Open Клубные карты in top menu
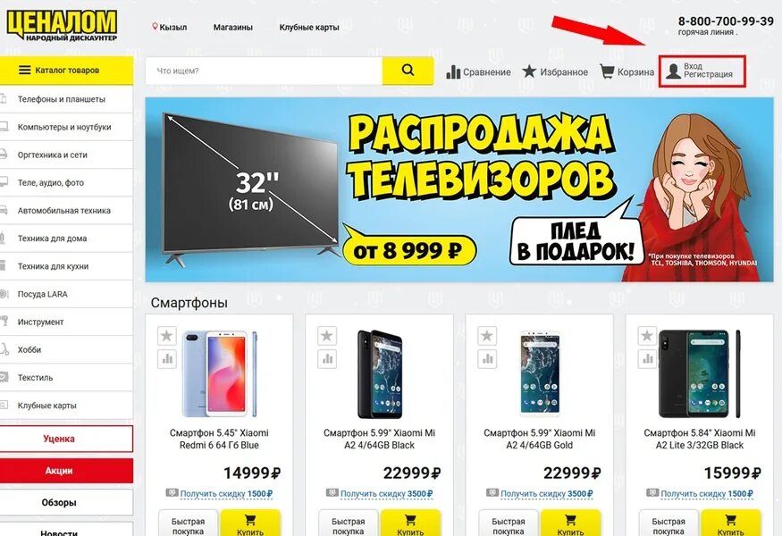The image size is (782, 536). pos(309,28)
